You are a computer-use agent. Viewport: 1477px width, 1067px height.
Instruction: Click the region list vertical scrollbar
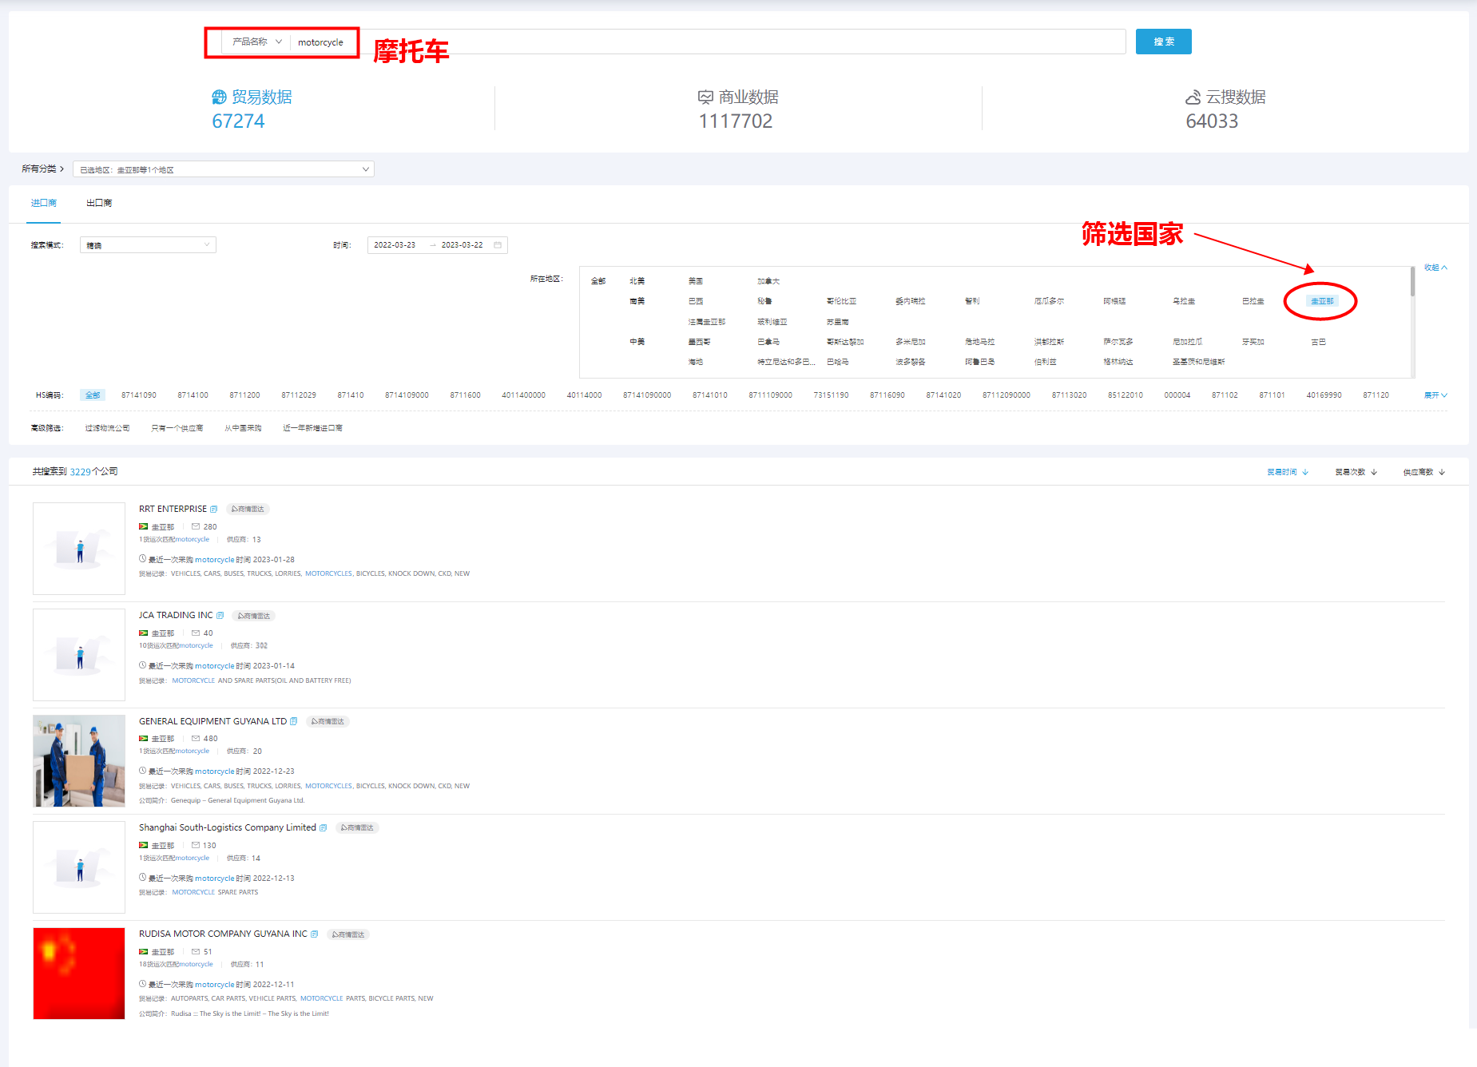1412,284
